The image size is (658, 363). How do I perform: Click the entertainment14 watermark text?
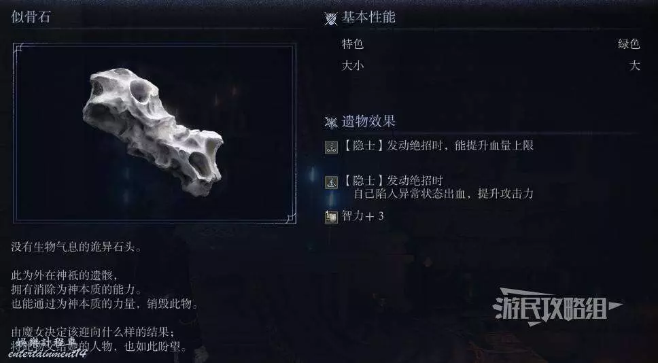pyautogui.click(x=48, y=353)
